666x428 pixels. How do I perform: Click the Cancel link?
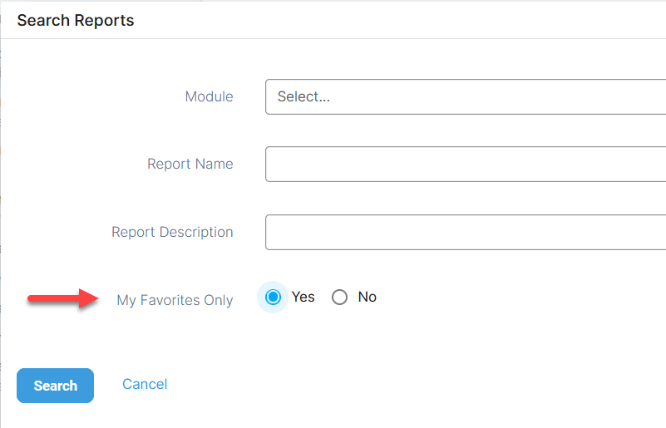[x=145, y=384]
